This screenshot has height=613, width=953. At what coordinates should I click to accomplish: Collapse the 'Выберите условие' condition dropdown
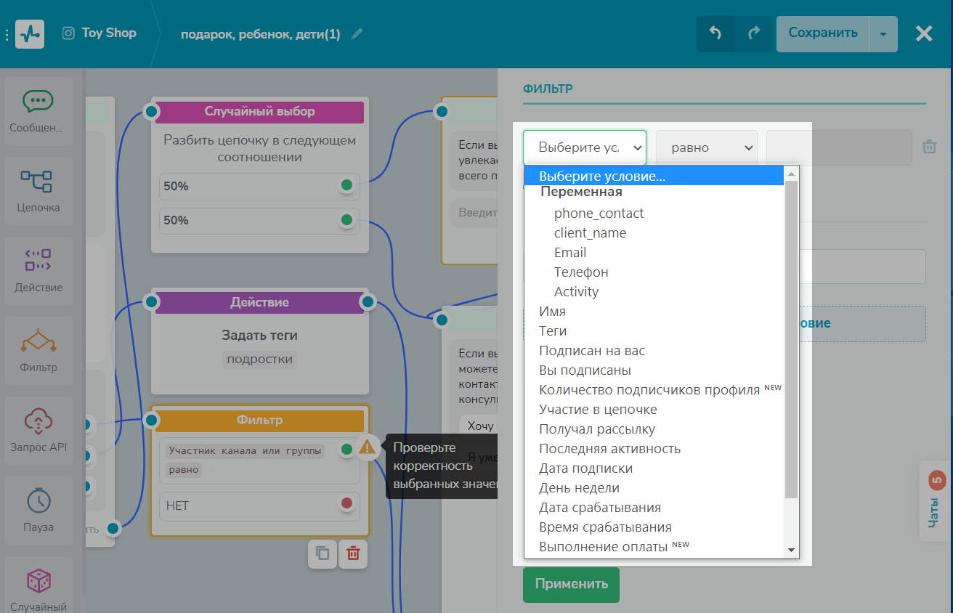pyautogui.click(x=584, y=147)
